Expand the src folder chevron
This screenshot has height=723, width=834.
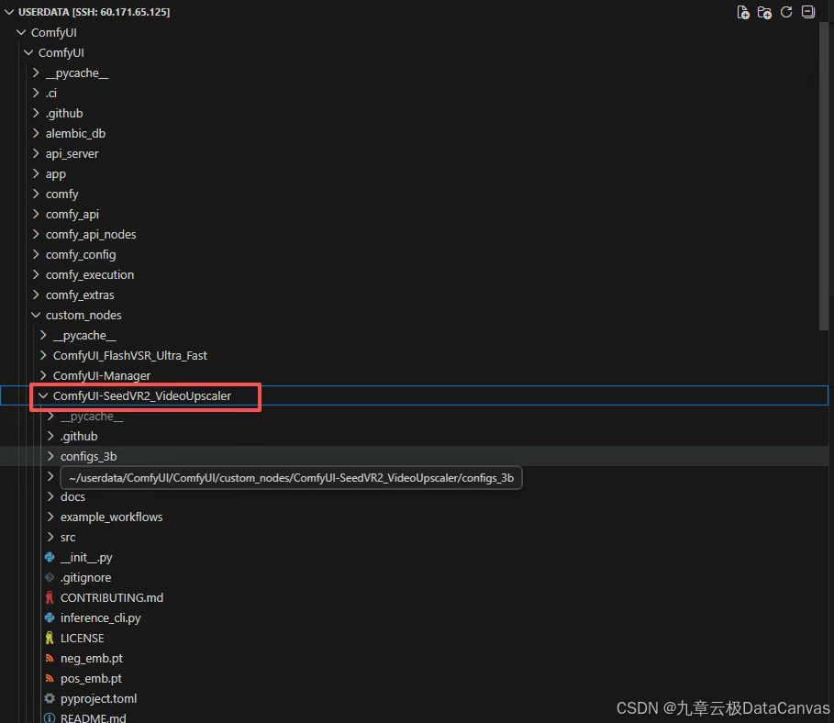point(51,537)
